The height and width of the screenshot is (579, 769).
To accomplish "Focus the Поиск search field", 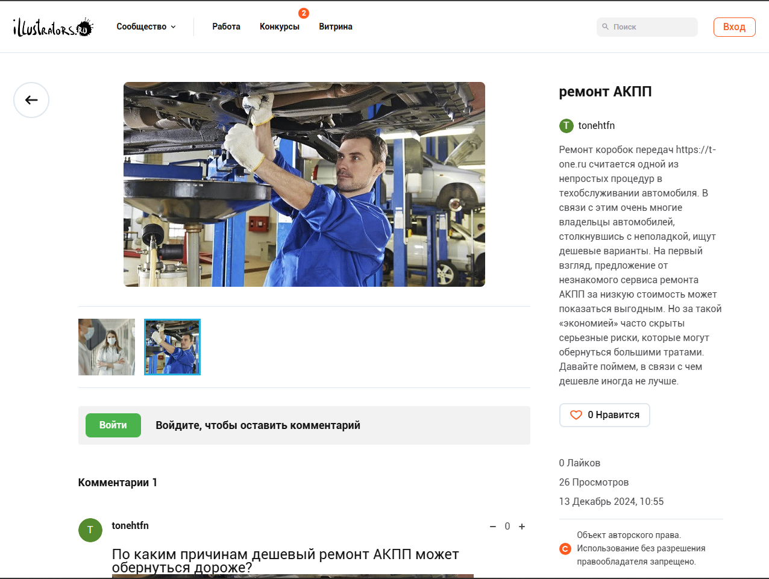I will coord(647,27).
